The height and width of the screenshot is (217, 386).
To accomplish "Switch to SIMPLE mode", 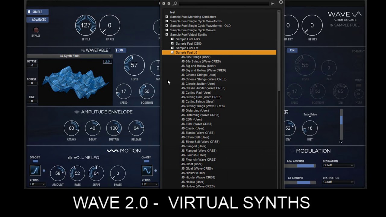I will [x=37, y=12].
